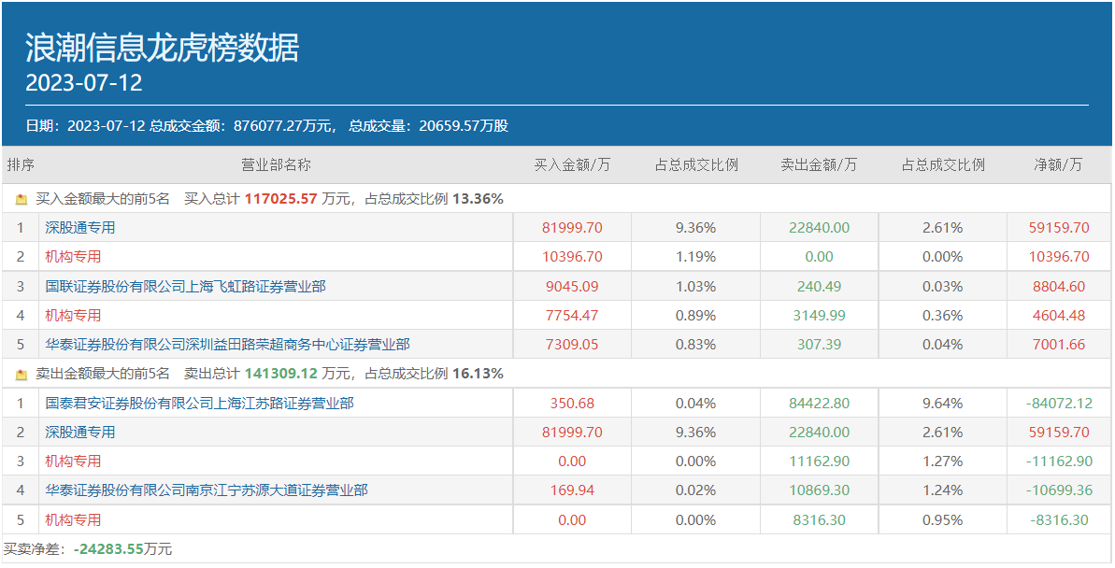Sort by 卖出金额/万 column header
The width and height of the screenshot is (1115, 568).
(818, 165)
